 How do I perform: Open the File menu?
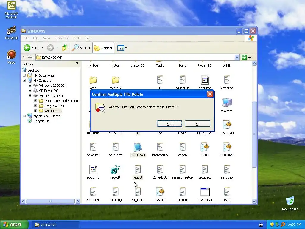click(26, 38)
